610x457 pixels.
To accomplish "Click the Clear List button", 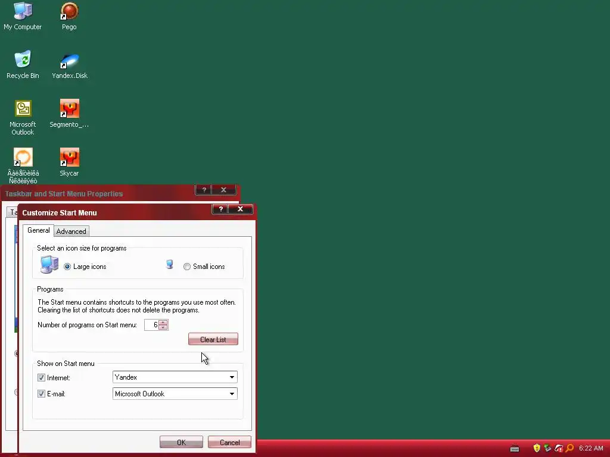I will (x=213, y=339).
